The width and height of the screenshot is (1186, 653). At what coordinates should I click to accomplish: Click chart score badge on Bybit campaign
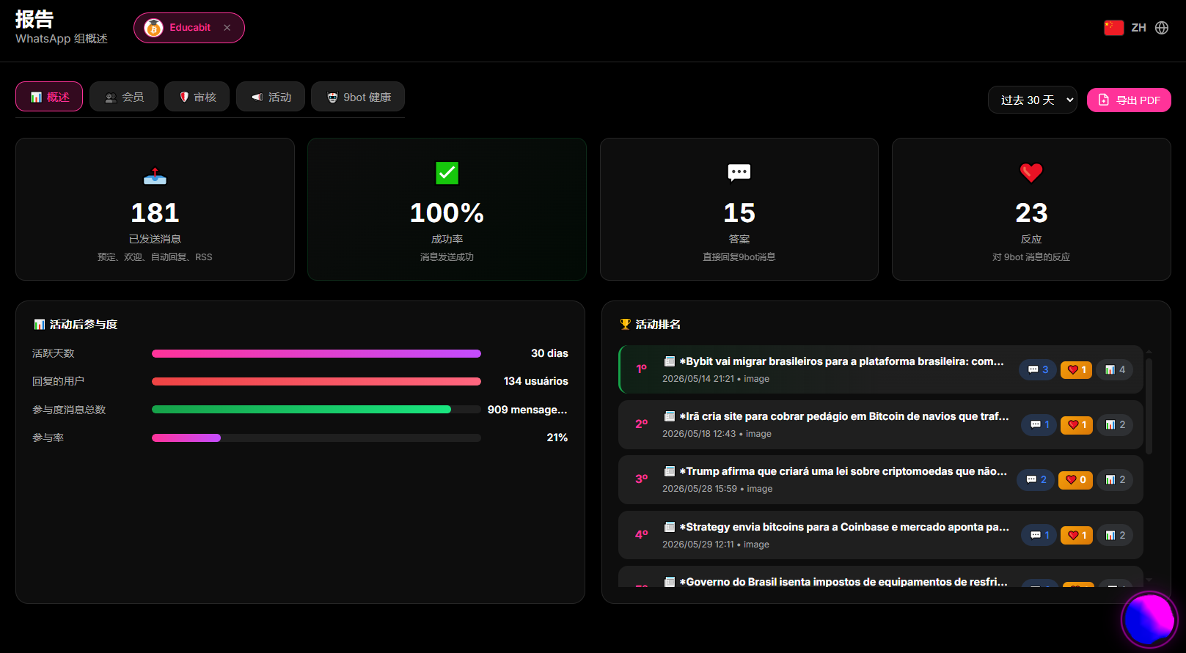click(x=1115, y=369)
